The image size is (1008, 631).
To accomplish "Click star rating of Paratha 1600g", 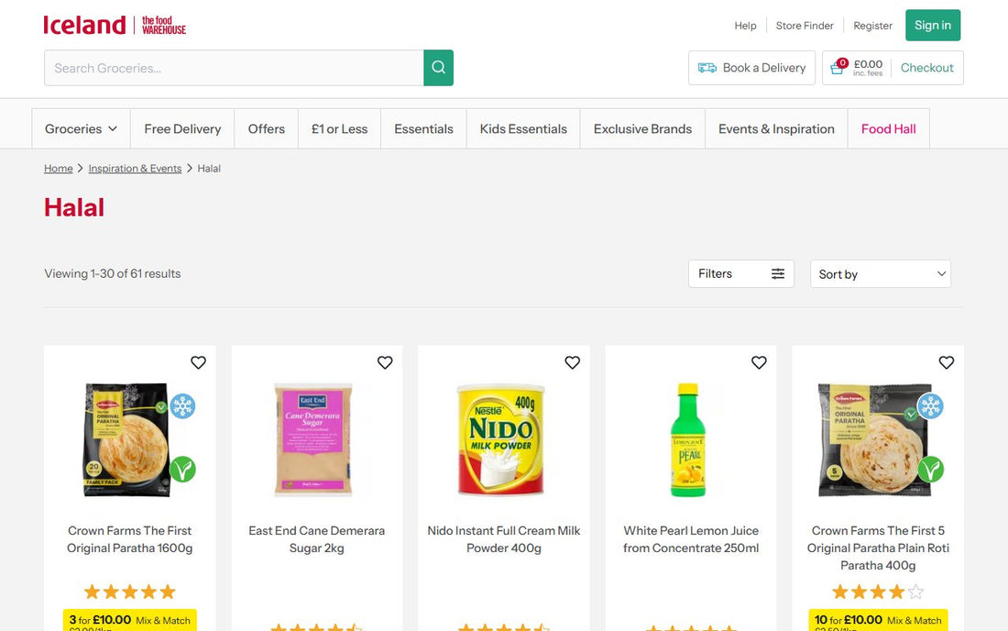I will [130, 592].
